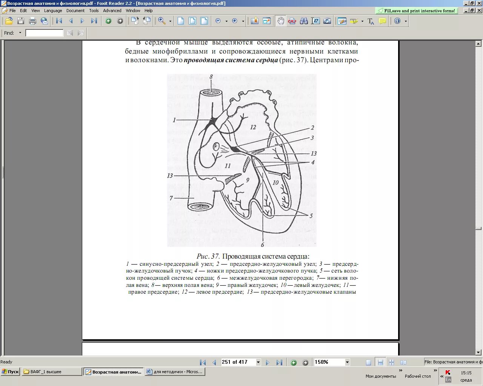Open the Edit menu
The width and height of the screenshot is (483, 386).
(23, 11)
